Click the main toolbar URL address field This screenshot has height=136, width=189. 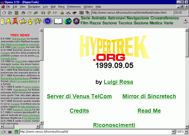point(132,13)
